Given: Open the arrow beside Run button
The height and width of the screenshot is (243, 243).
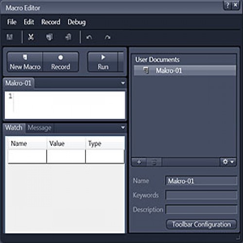Looking at the screenshot, I should tap(121, 62).
